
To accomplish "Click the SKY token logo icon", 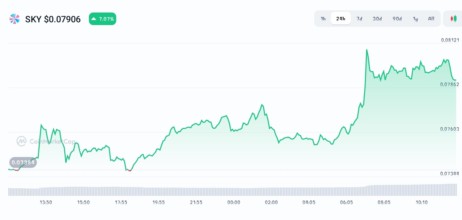I will coord(14,19).
